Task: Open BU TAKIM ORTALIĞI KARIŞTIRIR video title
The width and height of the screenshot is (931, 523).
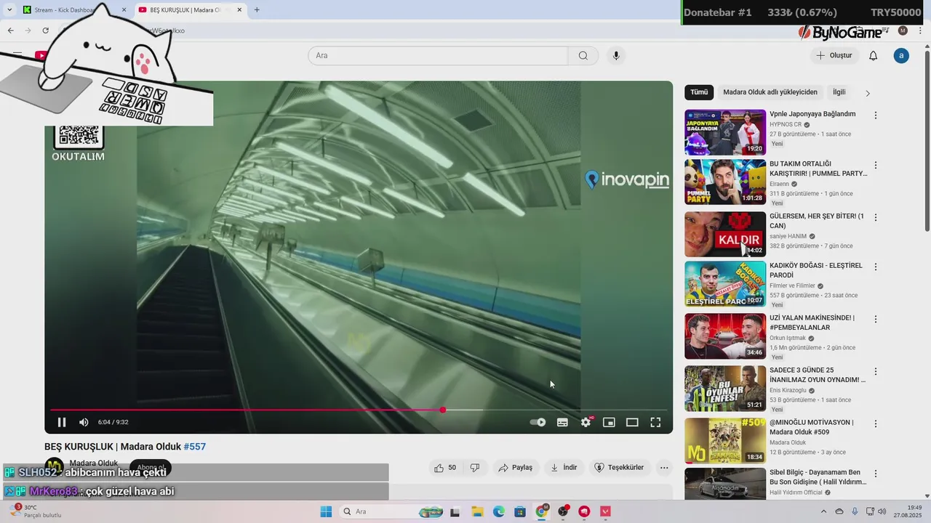Action: click(x=818, y=169)
